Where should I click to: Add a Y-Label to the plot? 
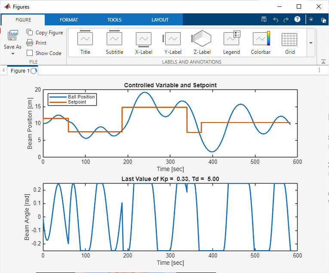[173, 43]
